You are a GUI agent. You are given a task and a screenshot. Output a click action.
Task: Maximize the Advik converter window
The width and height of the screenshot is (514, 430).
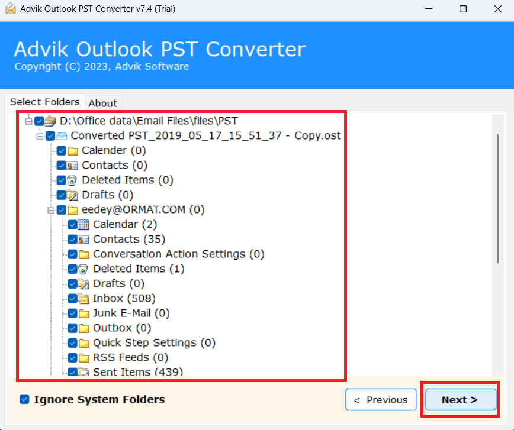(x=463, y=9)
